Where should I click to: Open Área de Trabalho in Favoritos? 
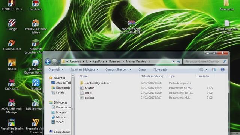click(61, 82)
